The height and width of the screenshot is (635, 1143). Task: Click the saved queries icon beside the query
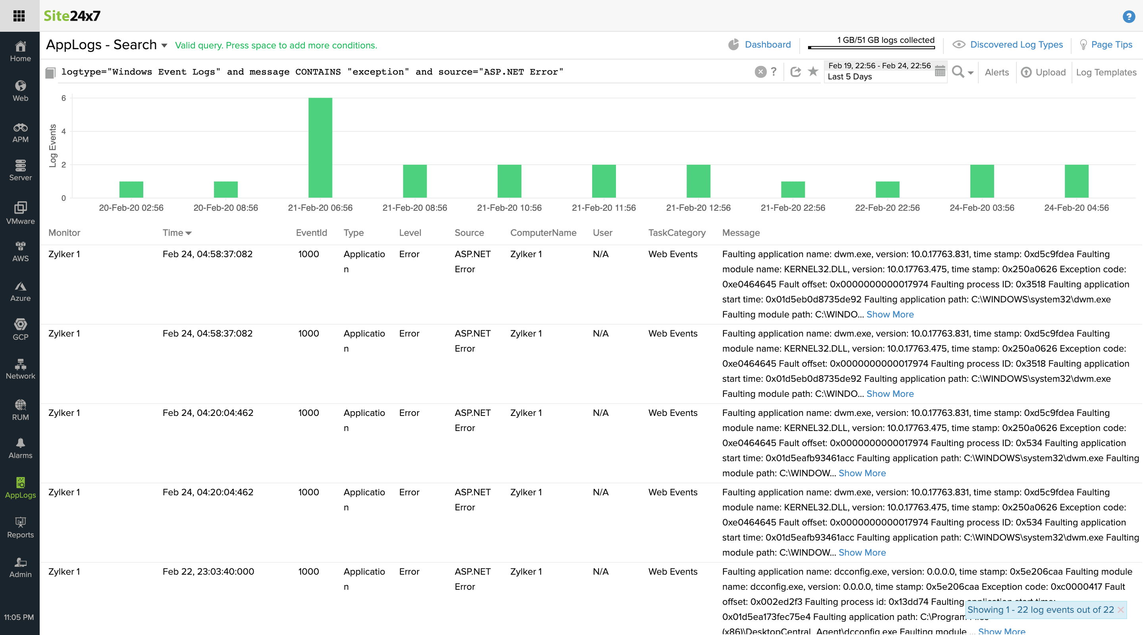pos(50,72)
